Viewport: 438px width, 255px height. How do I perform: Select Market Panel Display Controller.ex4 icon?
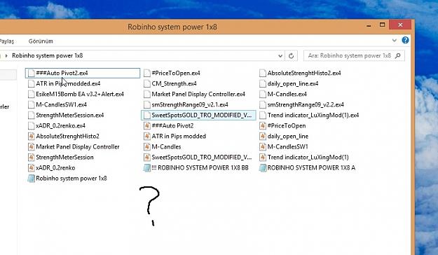pos(147,94)
